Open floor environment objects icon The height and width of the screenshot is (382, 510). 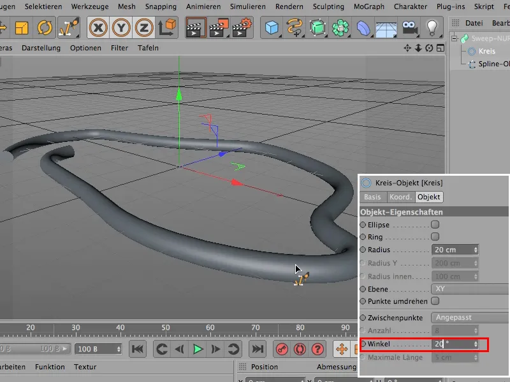(386, 28)
